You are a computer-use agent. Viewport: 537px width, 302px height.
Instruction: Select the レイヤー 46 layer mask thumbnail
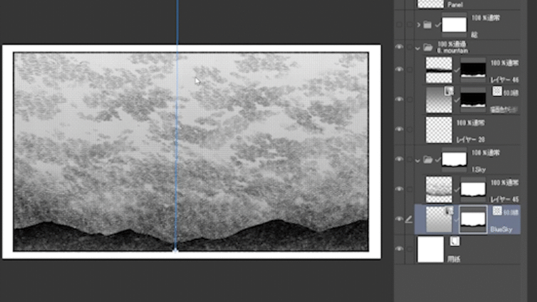click(473, 70)
